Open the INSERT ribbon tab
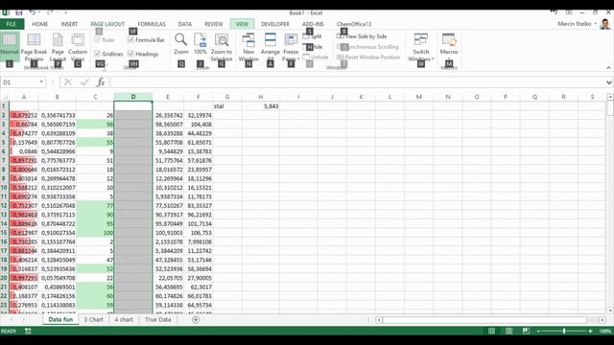The image size is (614, 345). coord(69,24)
